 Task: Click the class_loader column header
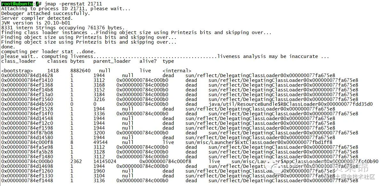19,61
